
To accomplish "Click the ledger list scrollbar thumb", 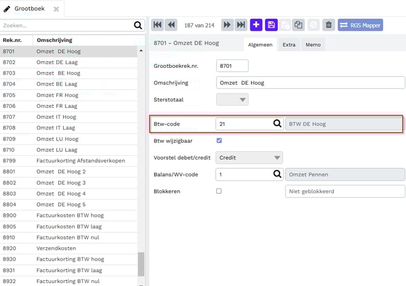I will 141,264.
